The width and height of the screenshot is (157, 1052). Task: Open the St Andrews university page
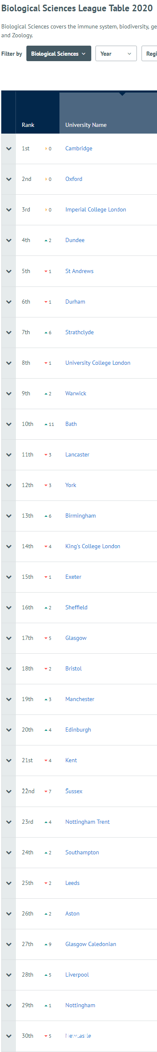tap(80, 271)
